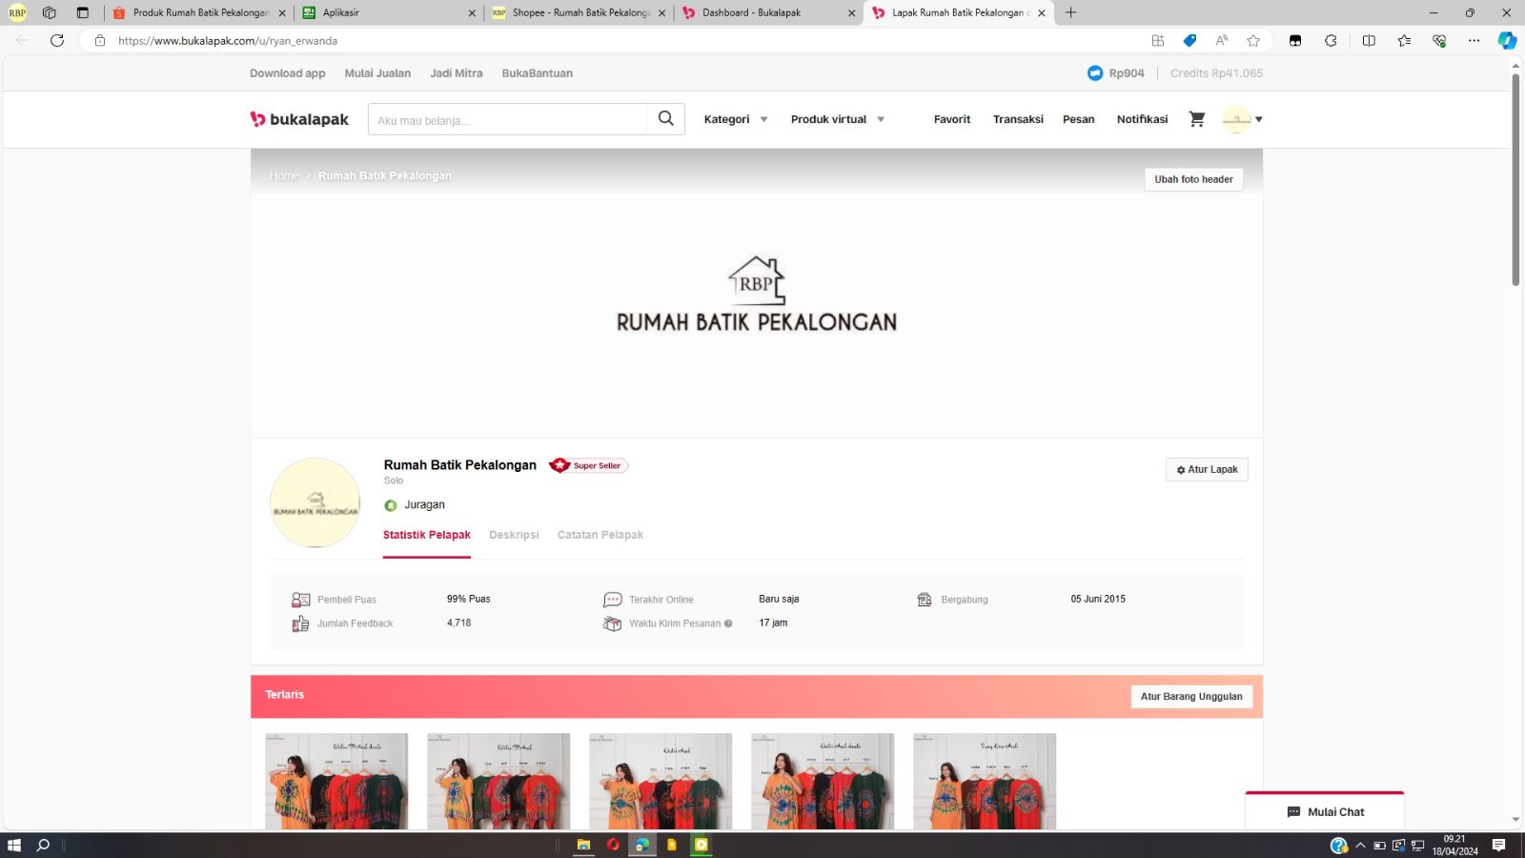Open the browser Favorites list icon

1404,40
